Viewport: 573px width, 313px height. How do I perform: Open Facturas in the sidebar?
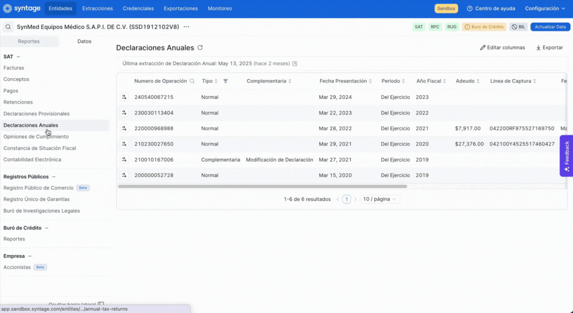tap(14, 68)
